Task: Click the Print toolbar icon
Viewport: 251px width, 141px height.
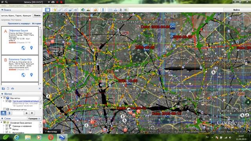Action: coord(115,10)
